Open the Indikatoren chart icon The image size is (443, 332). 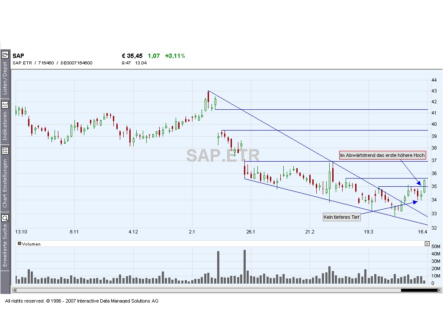click(x=5, y=105)
